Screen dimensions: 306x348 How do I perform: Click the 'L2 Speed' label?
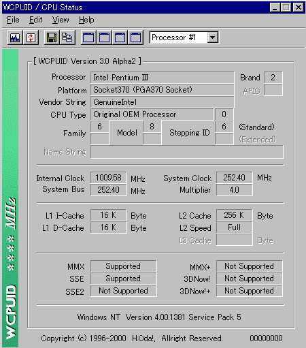pyautogui.click(x=195, y=228)
